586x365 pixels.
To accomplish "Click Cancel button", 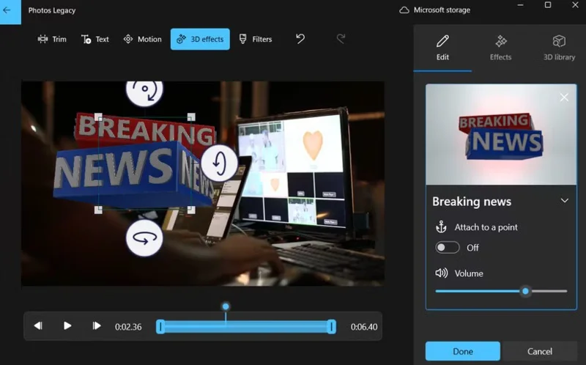I will [x=539, y=351].
